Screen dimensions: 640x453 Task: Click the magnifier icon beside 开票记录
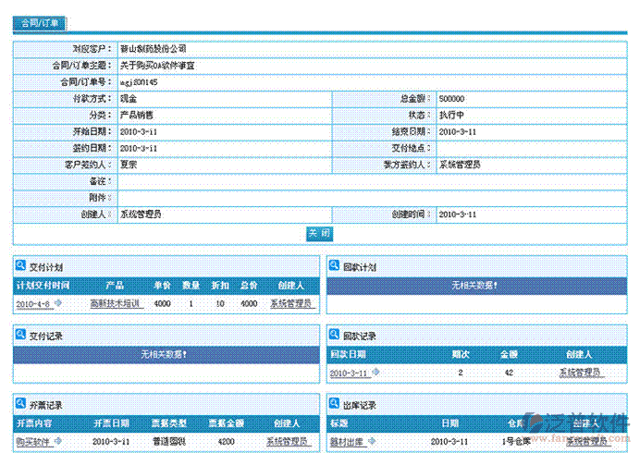[x=20, y=405]
